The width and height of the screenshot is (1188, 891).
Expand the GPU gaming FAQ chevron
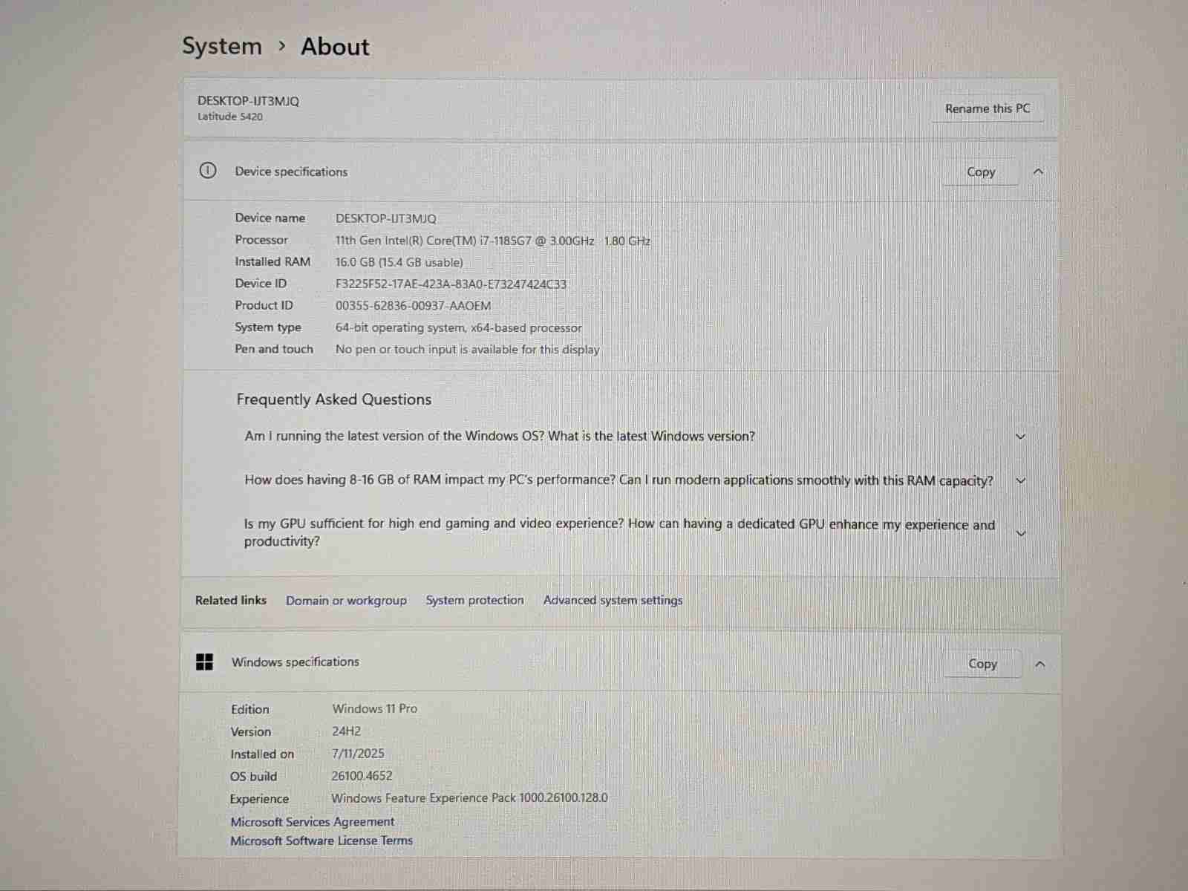1020,533
